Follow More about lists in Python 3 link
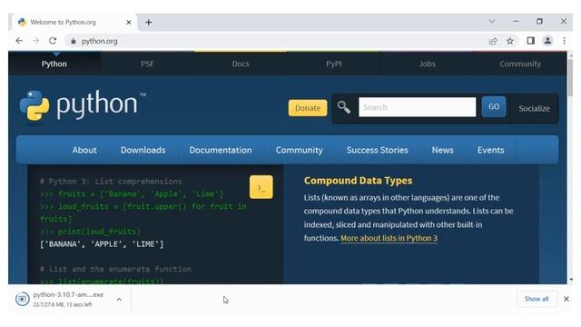 click(x=389, y=238)
